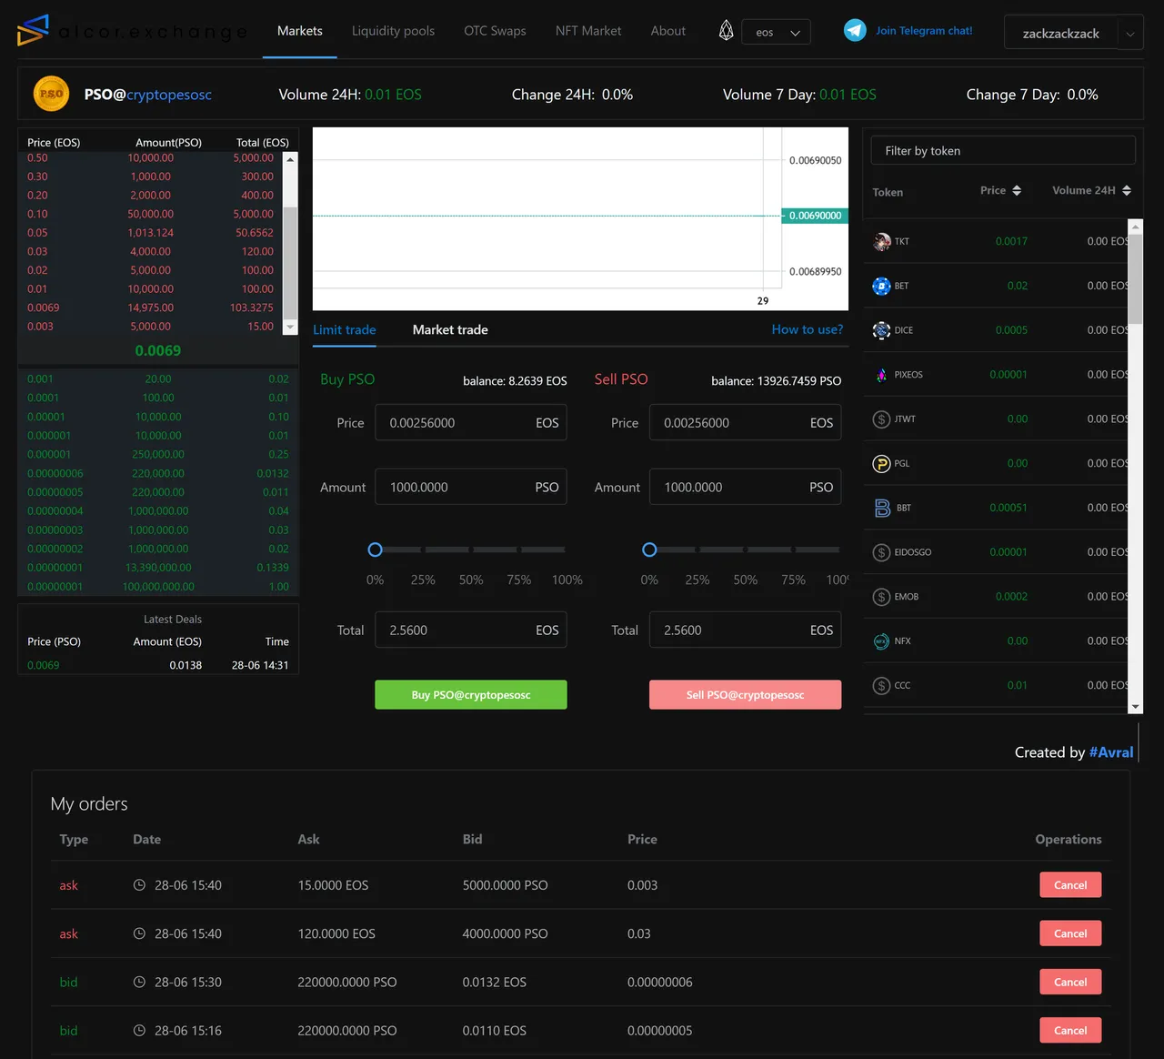Click clock icon on 0.00000006 bid order
1164x1059 pixels.
(x=139, y=982)
